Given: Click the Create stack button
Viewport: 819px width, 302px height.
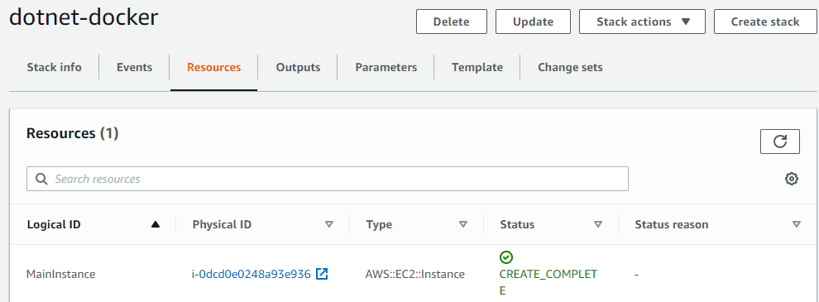Looking at the screenshot, I should (765, 22).
